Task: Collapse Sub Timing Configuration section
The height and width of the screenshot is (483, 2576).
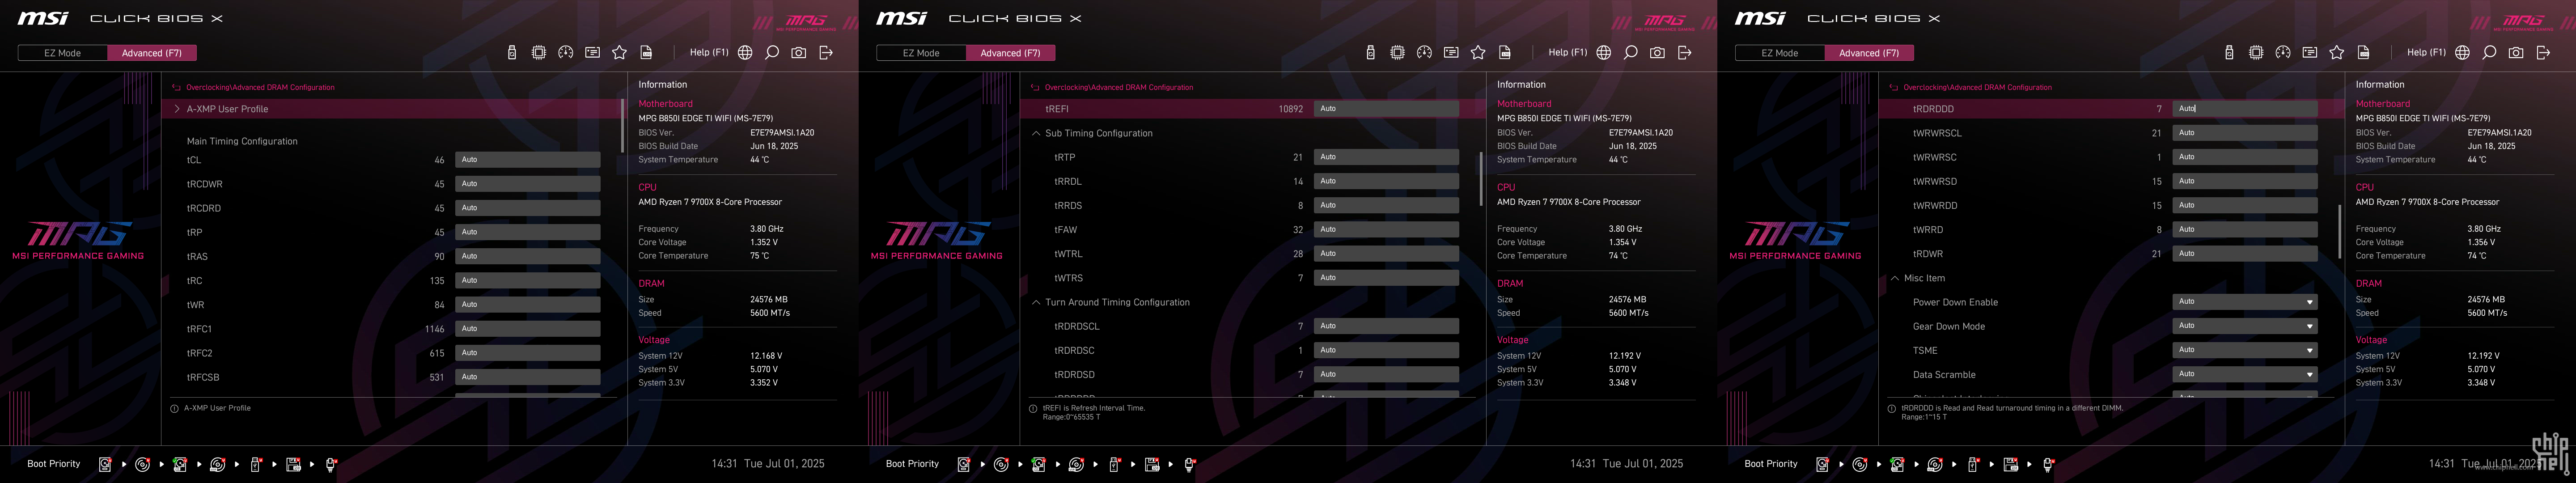Action: click(1036, 133)
